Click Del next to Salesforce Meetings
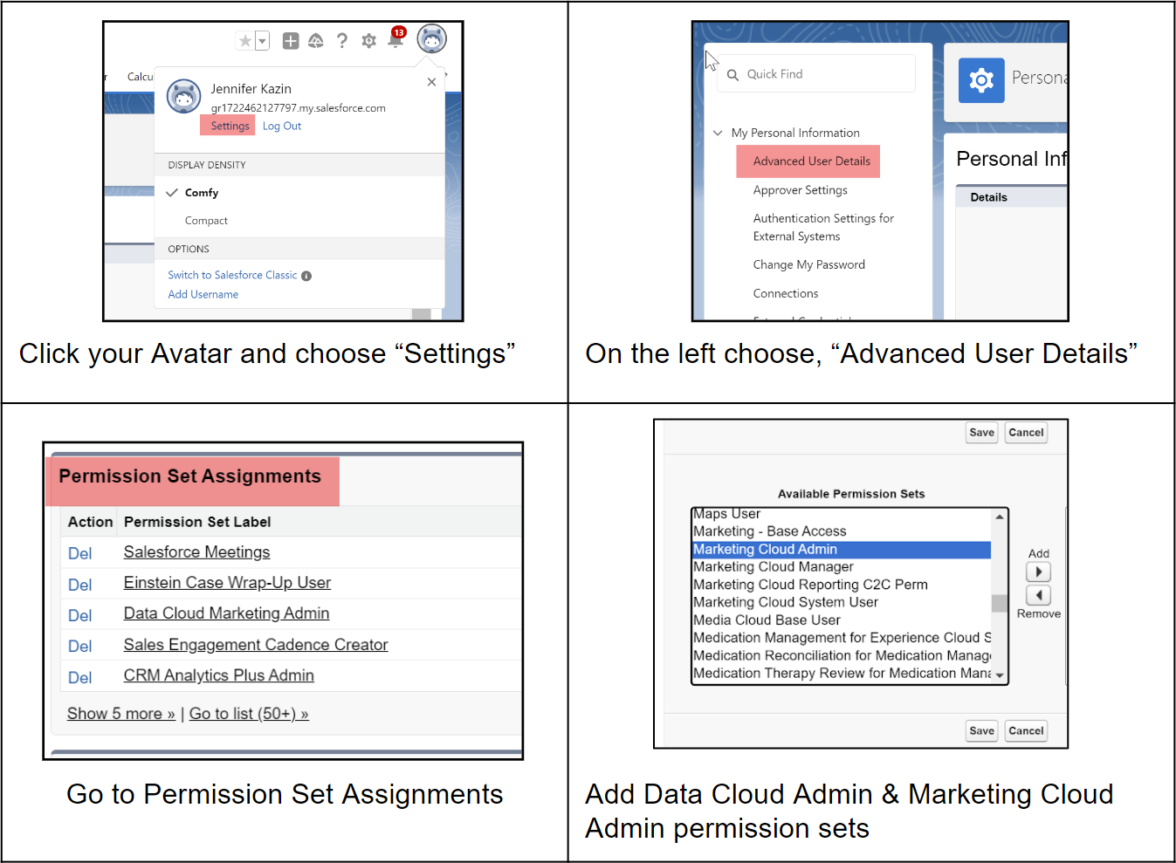This screenshot has height=863, width=1176. coord(79,553)
